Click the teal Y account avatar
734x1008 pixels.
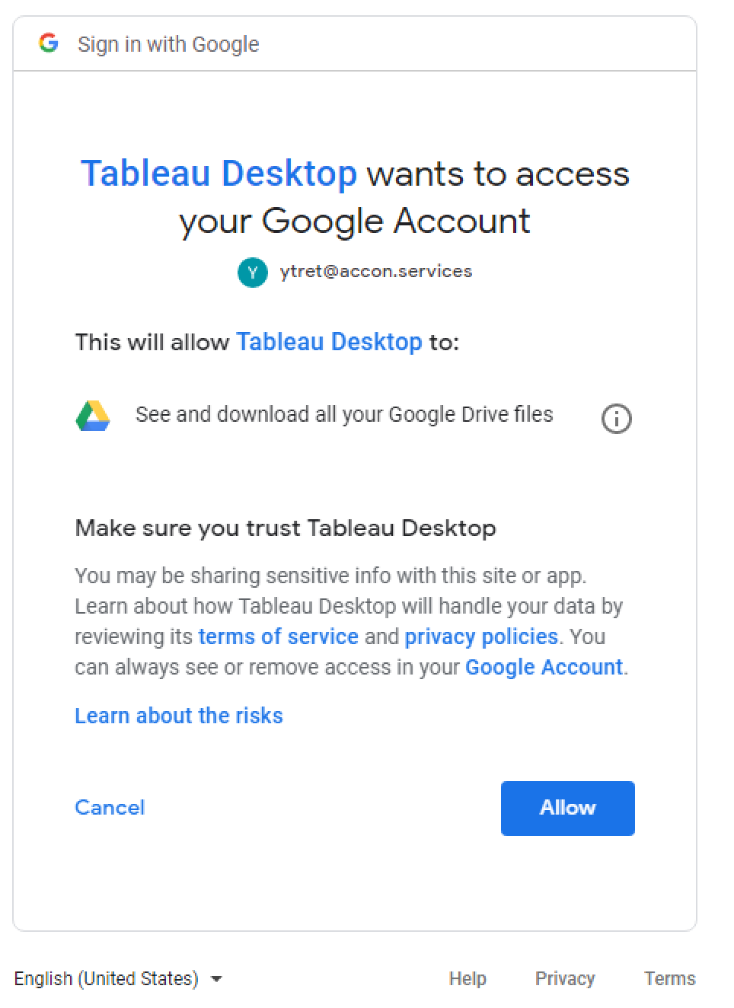[x=253, y=273]
